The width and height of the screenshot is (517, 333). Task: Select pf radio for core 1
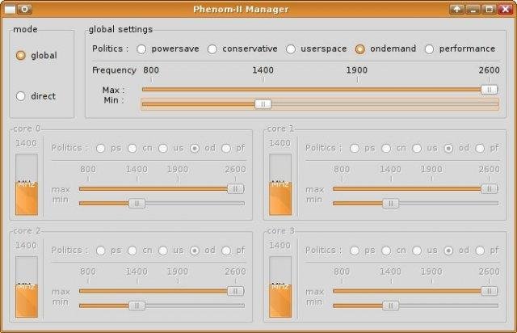pyautogui.click(x=480, y=148)
